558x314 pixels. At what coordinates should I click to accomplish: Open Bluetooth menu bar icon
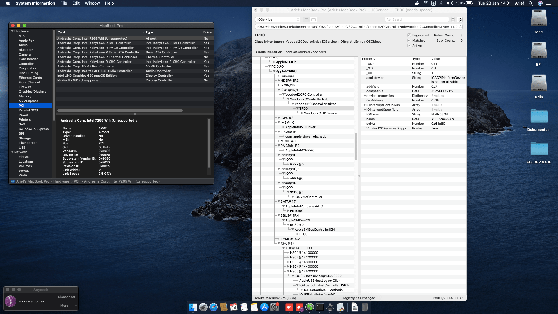point(441,3)
